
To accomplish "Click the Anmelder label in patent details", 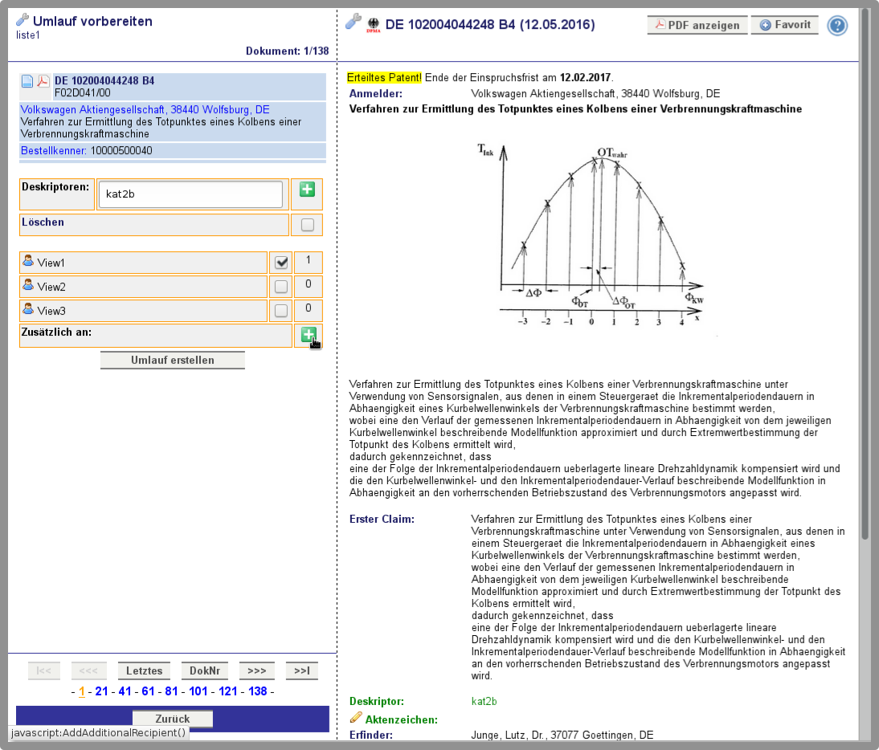I will pos(375,93).
